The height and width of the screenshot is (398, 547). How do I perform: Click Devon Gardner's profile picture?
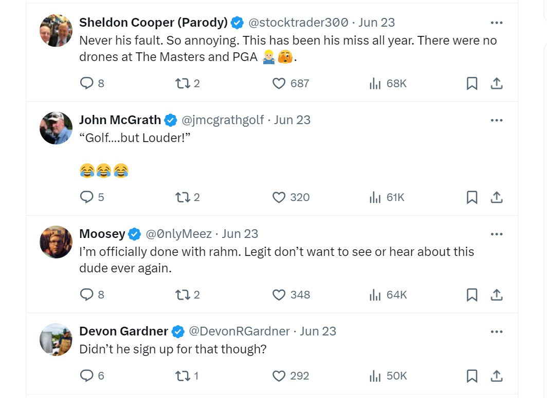tap(56, 340)
